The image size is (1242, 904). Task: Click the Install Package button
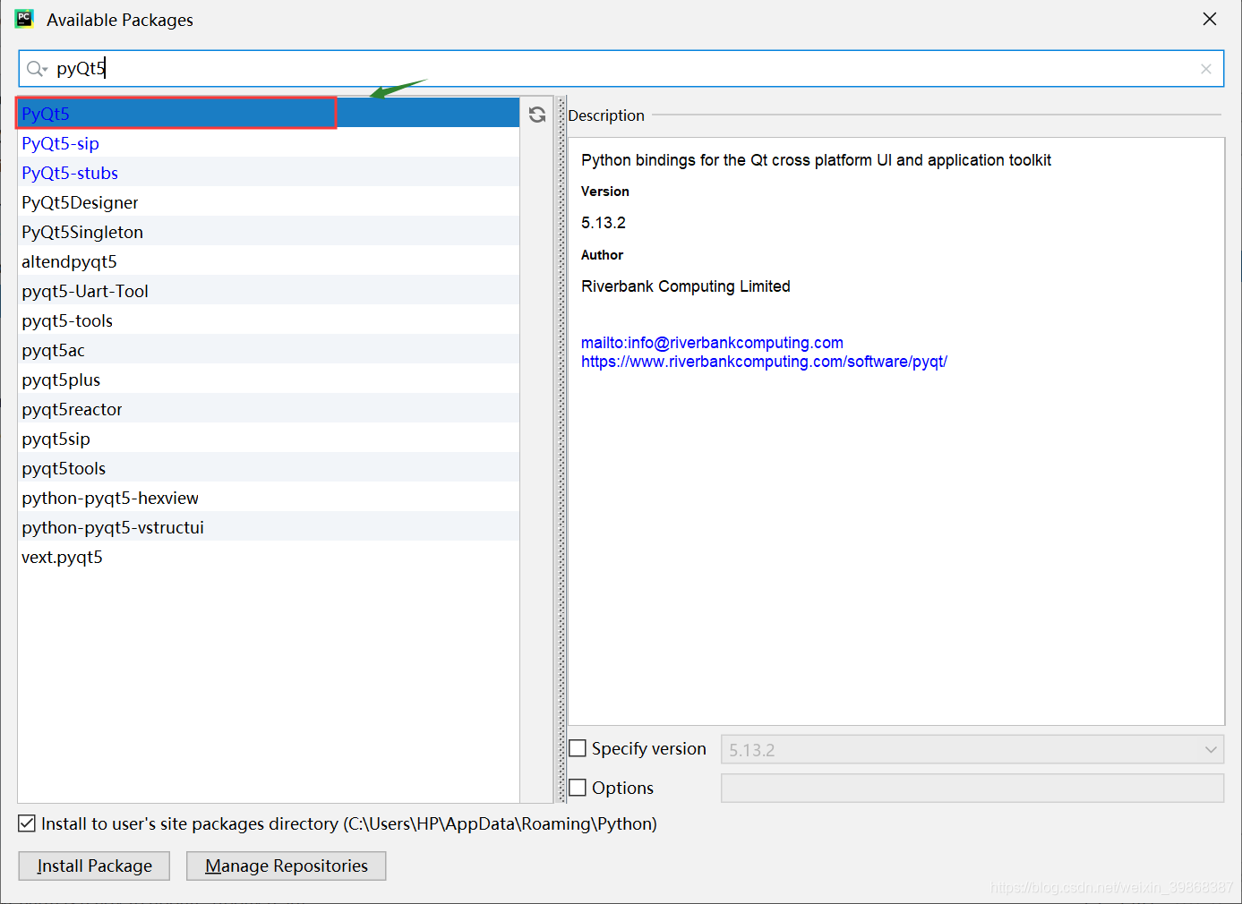(94, 866)
